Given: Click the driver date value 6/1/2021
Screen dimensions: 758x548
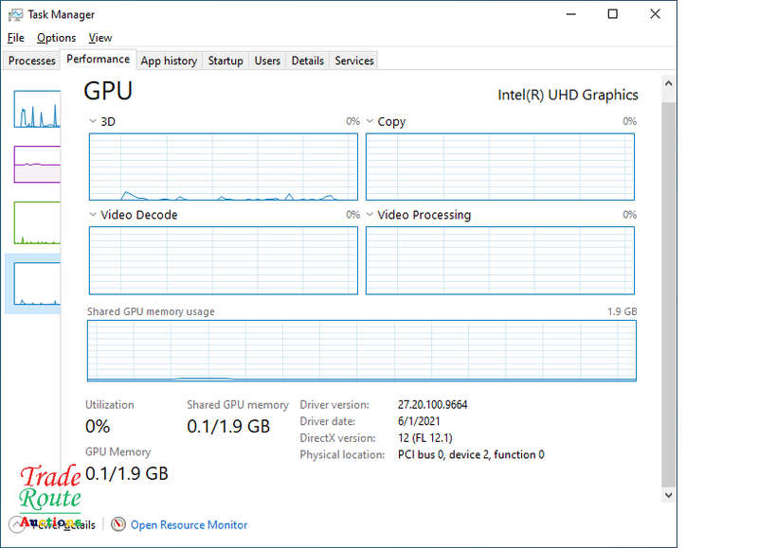Looking at the screenshot, I should click(x=419, y=421).
